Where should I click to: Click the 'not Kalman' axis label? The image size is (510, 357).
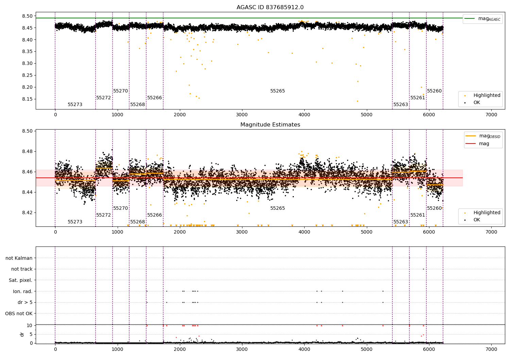[x=19, y=258]
